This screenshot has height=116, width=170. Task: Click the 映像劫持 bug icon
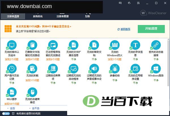[115, 69]
